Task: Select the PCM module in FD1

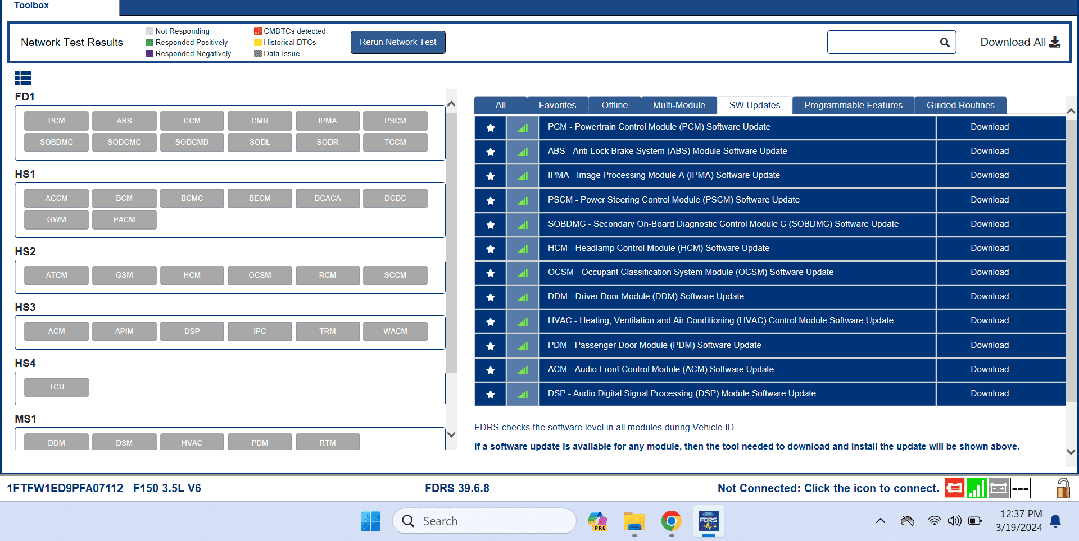Action: pos(56,121)
